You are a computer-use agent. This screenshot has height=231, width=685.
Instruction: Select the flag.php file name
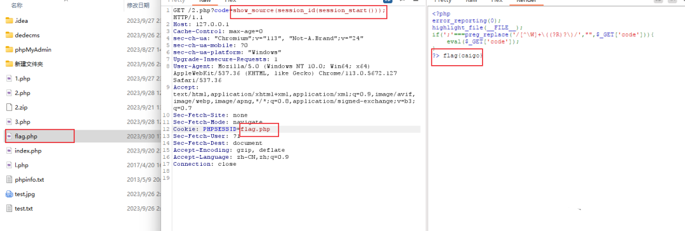pyautogui.click(x=26, y=137)
